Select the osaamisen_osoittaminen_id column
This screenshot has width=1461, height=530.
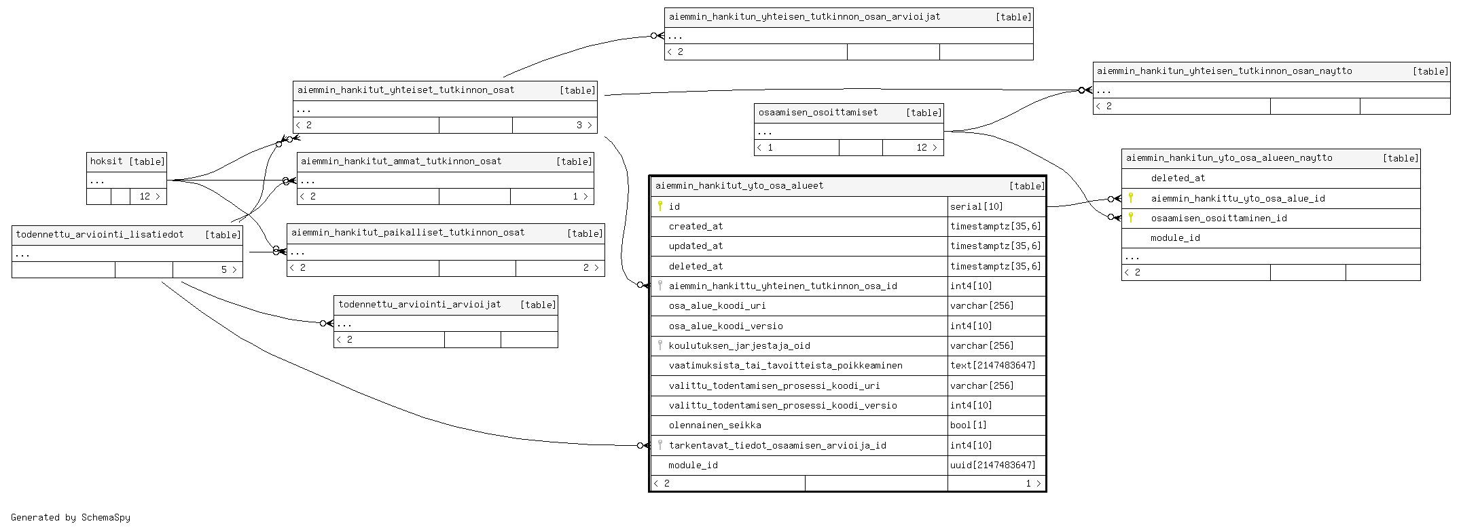(1219, 218)
